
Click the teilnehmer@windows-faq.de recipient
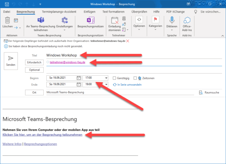coord(67,62)
